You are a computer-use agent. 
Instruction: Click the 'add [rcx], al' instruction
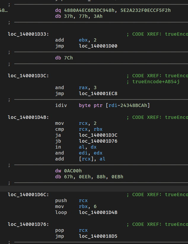(x=80, y=159)
